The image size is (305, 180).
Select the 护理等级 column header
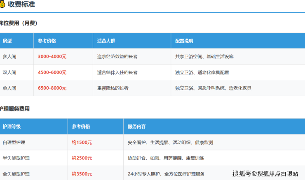pyautogui.click(x=12, y=127)
